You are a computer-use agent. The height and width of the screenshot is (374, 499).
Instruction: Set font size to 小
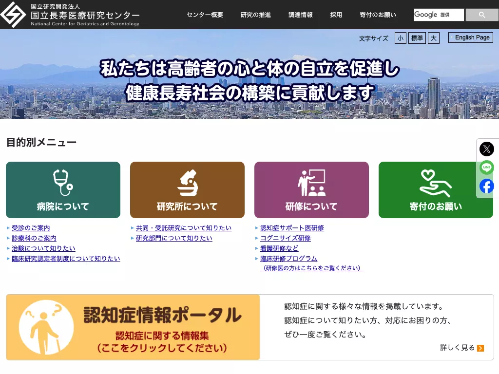[x=401, y=38]
